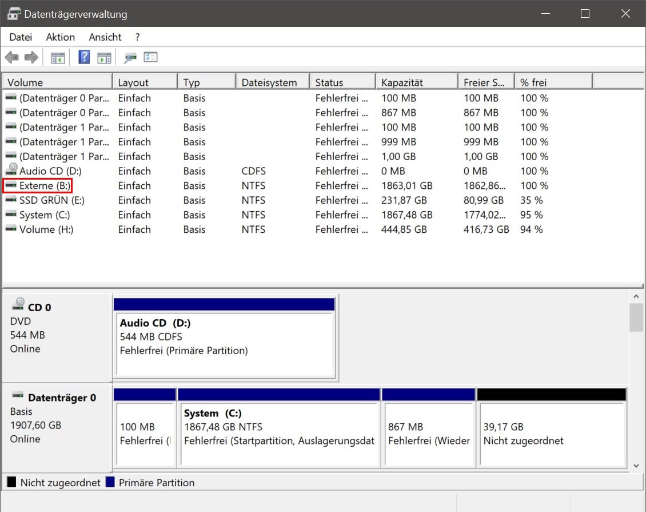Open the Ansicht menu

click(105, 37)
